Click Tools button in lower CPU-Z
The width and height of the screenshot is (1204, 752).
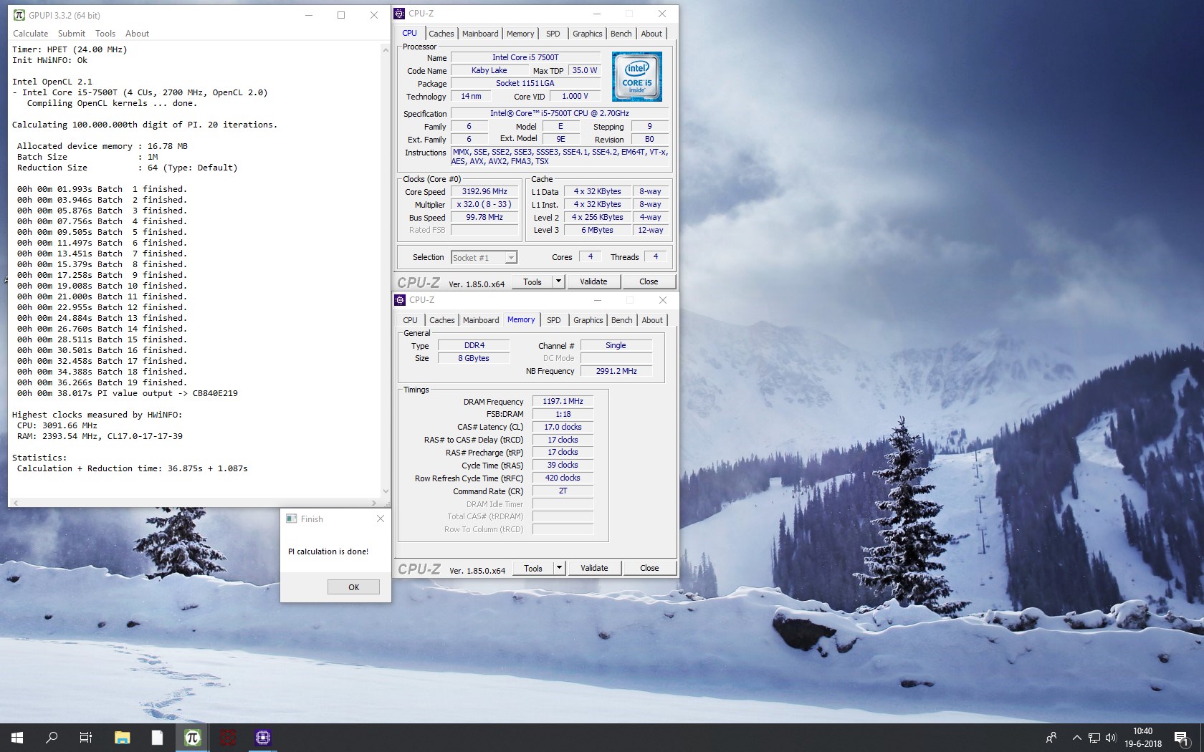point(533,568)
